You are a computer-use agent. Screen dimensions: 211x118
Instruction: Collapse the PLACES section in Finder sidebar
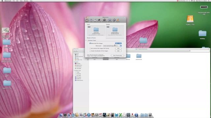[74, 62]
